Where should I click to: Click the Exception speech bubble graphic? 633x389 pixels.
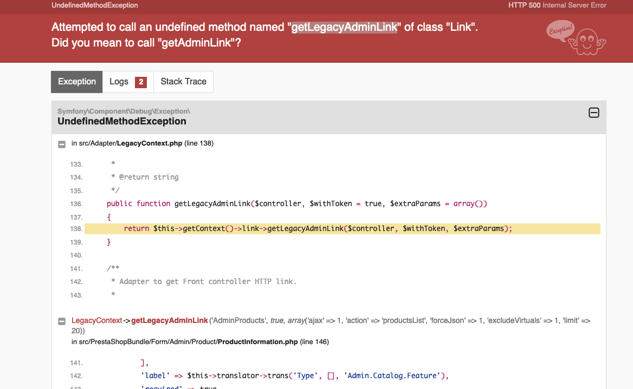(560, 30)
